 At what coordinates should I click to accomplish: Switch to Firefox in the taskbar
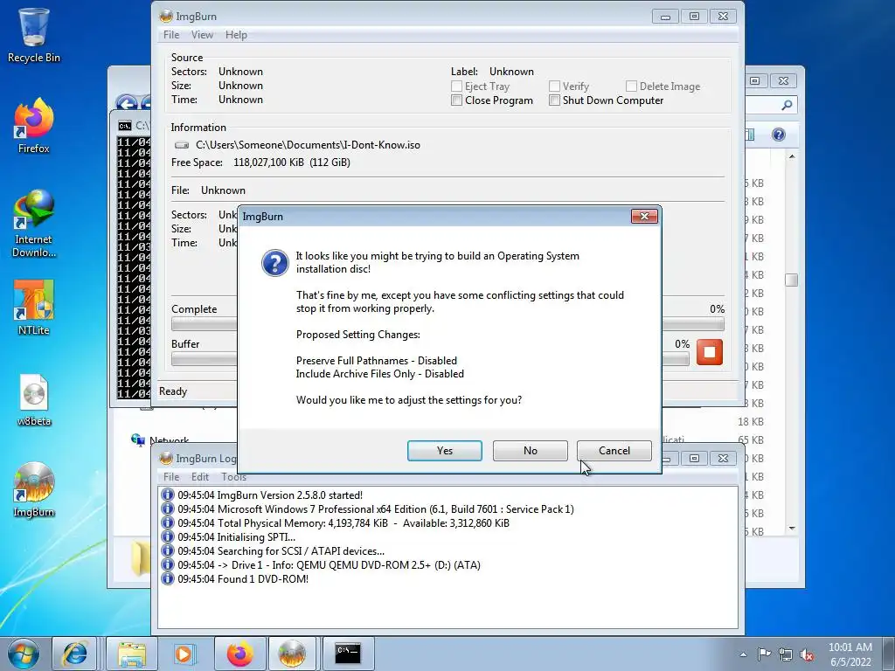click(x=239, y=654)
